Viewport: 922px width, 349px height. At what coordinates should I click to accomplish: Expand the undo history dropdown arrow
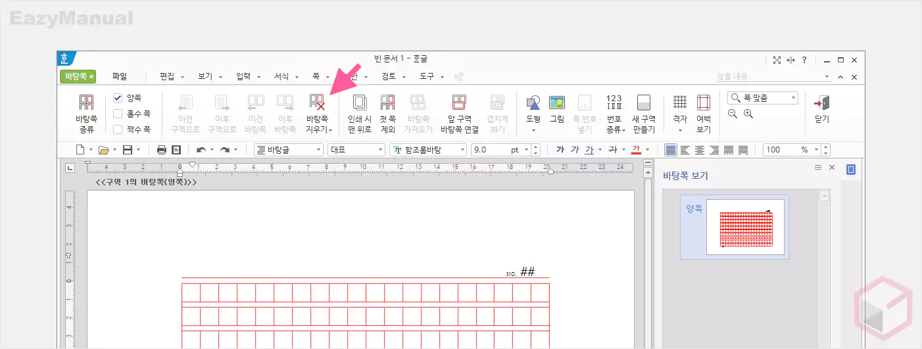[x=212, y=150]
